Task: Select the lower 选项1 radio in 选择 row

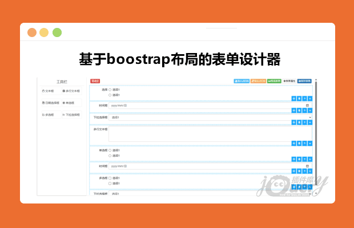Action: click(110, 95)
